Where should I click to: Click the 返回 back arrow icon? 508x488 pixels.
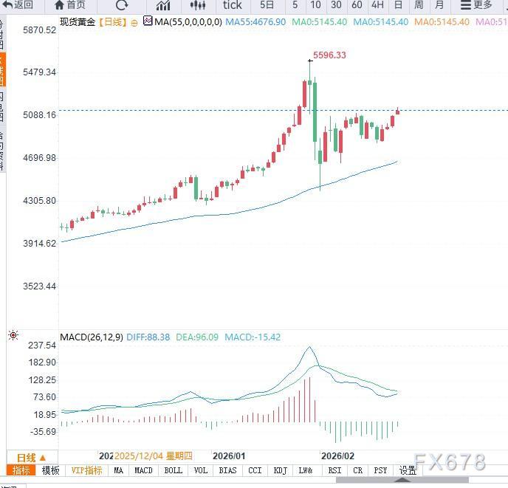coord(7,5)
